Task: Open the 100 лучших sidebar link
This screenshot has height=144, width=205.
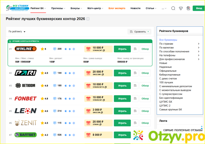Action: [x=166, y=82]
